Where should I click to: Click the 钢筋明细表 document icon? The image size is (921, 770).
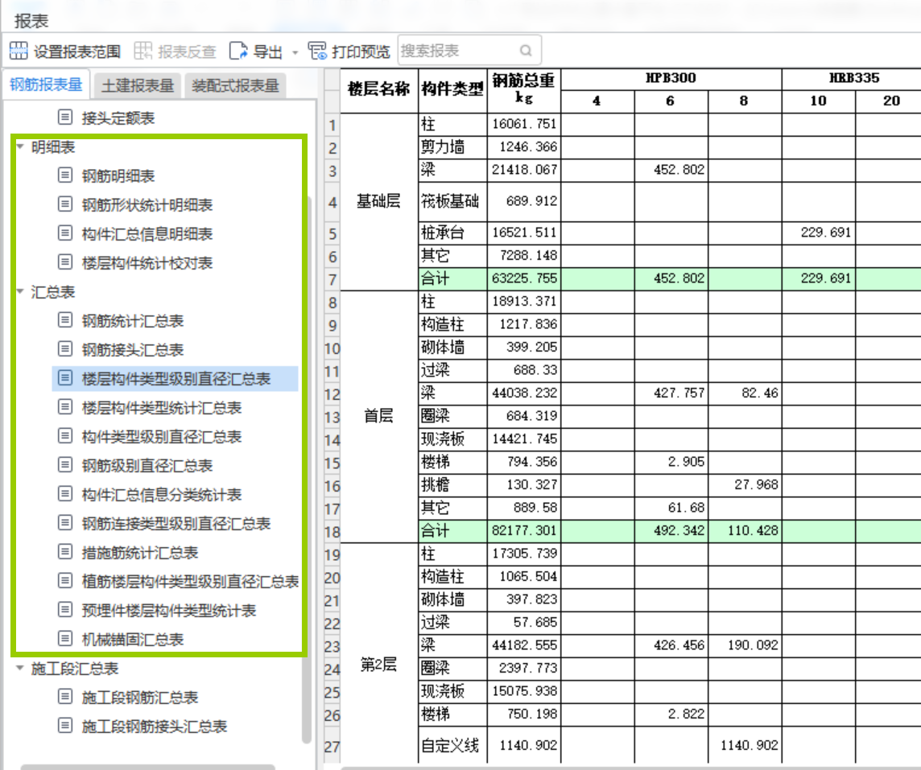(65, 175)
